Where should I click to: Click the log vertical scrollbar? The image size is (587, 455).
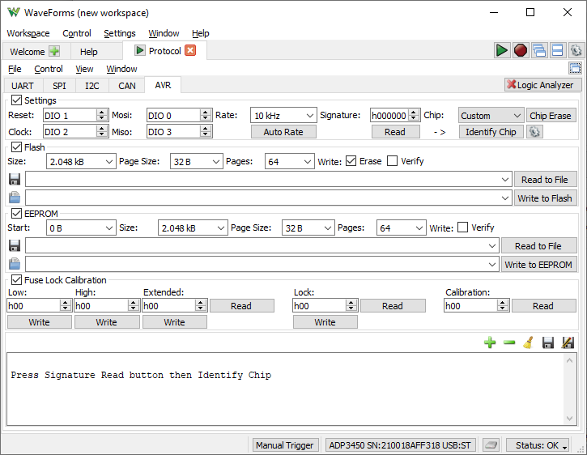pyautogui.click(x=569, y=389)
